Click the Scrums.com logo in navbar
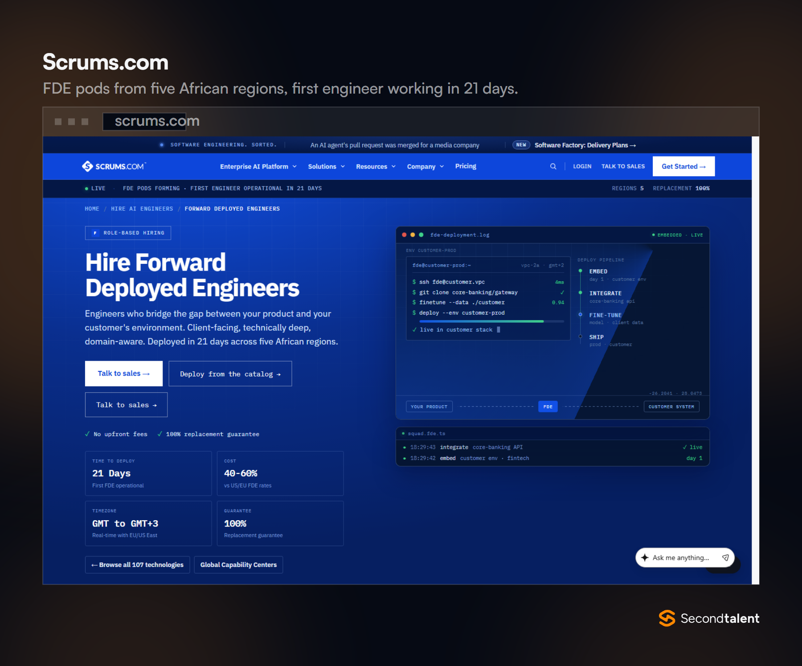802x666 pixels. [114, 166]
